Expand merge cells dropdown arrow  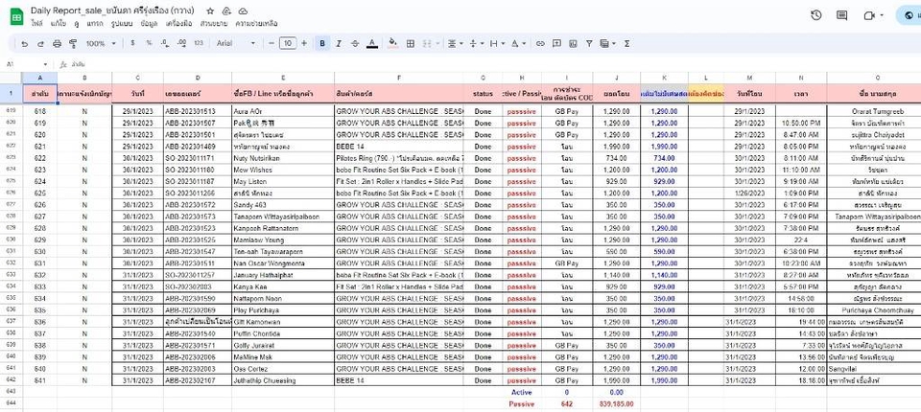pyautogui.click(x=437, y=43)
